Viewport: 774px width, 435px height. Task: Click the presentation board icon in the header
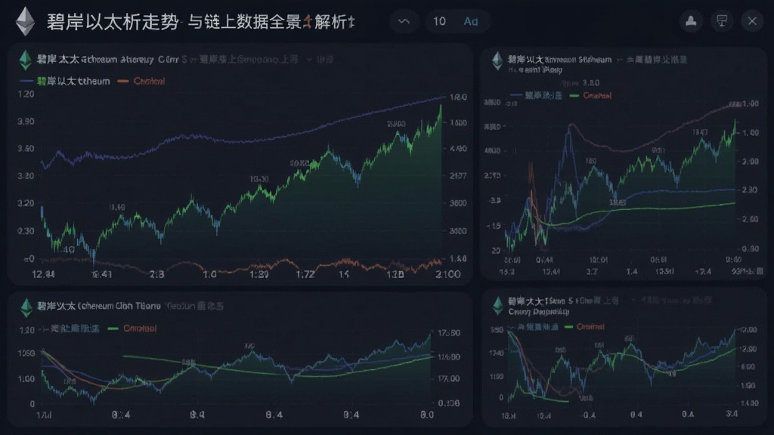[722, 21]
